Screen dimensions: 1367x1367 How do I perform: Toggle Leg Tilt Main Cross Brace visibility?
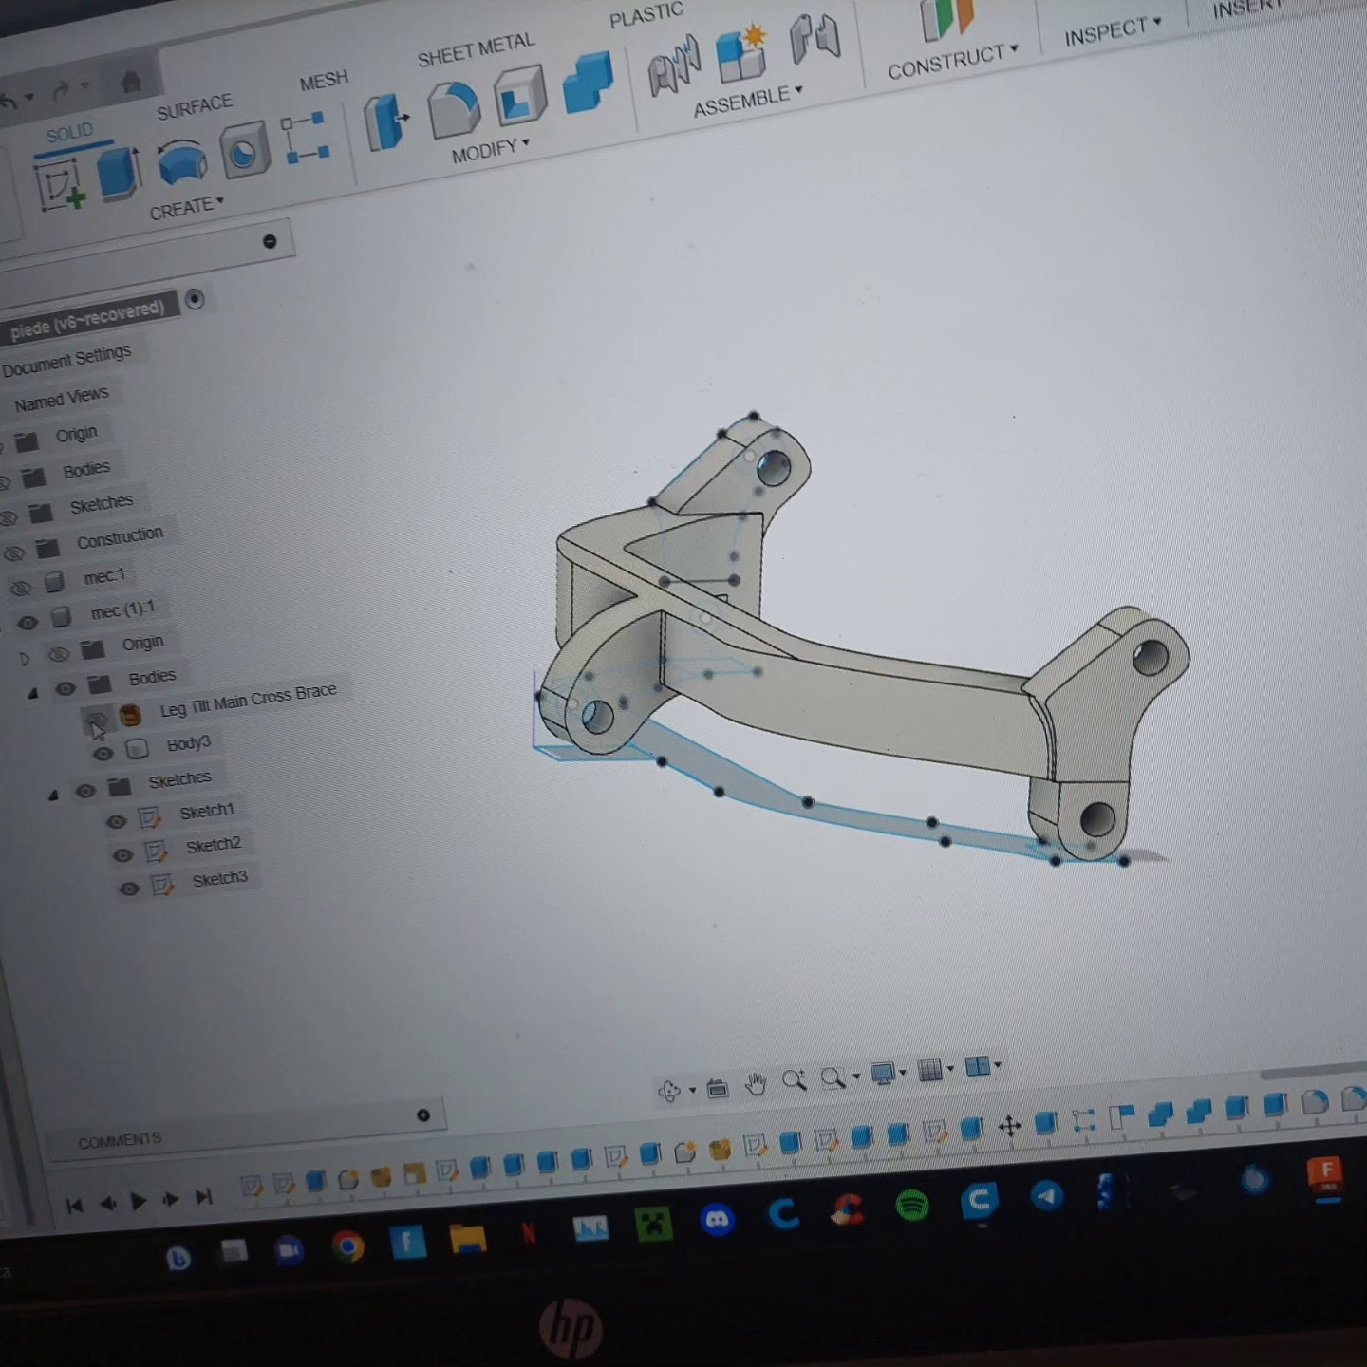[95, 721]
